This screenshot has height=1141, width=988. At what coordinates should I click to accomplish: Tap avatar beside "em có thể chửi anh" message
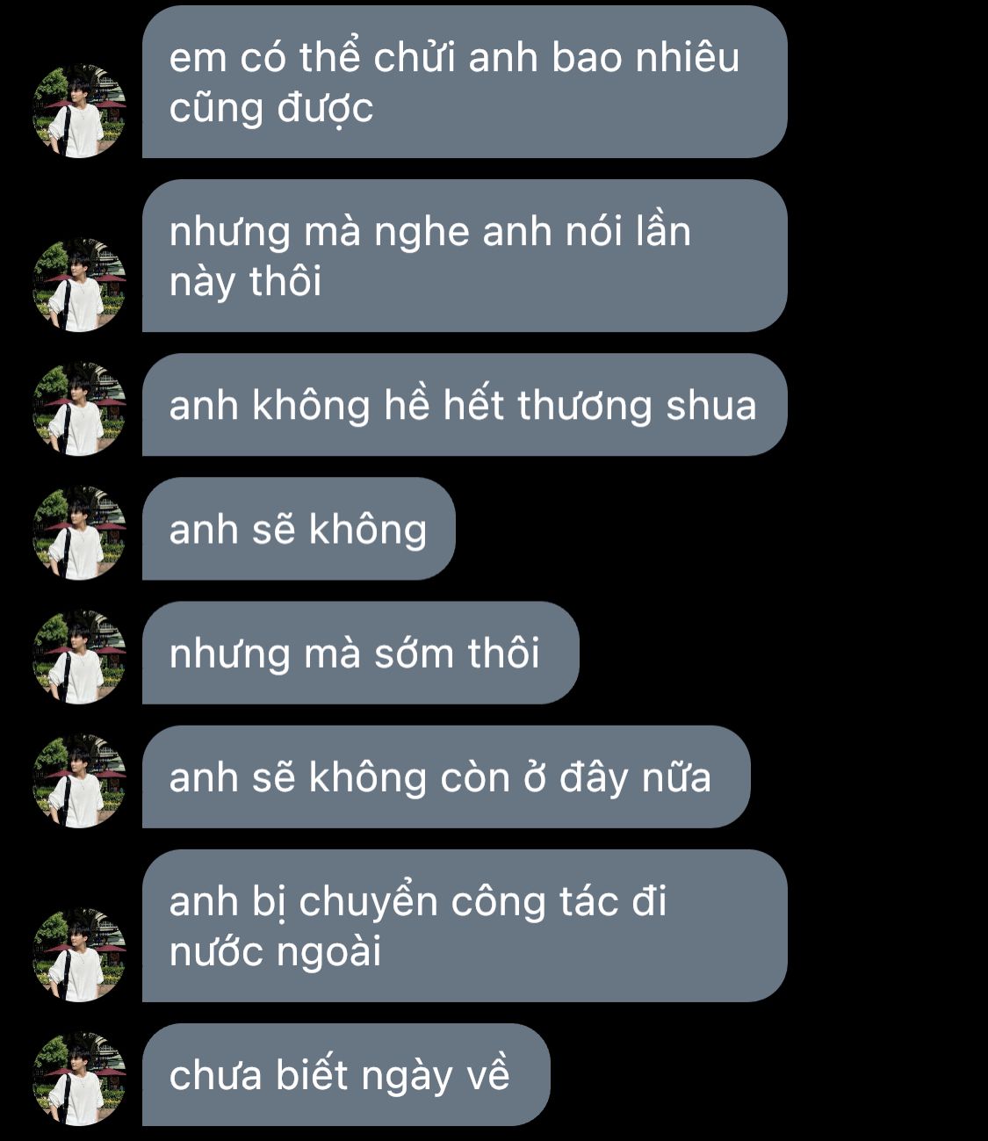[x=80, y=111]
